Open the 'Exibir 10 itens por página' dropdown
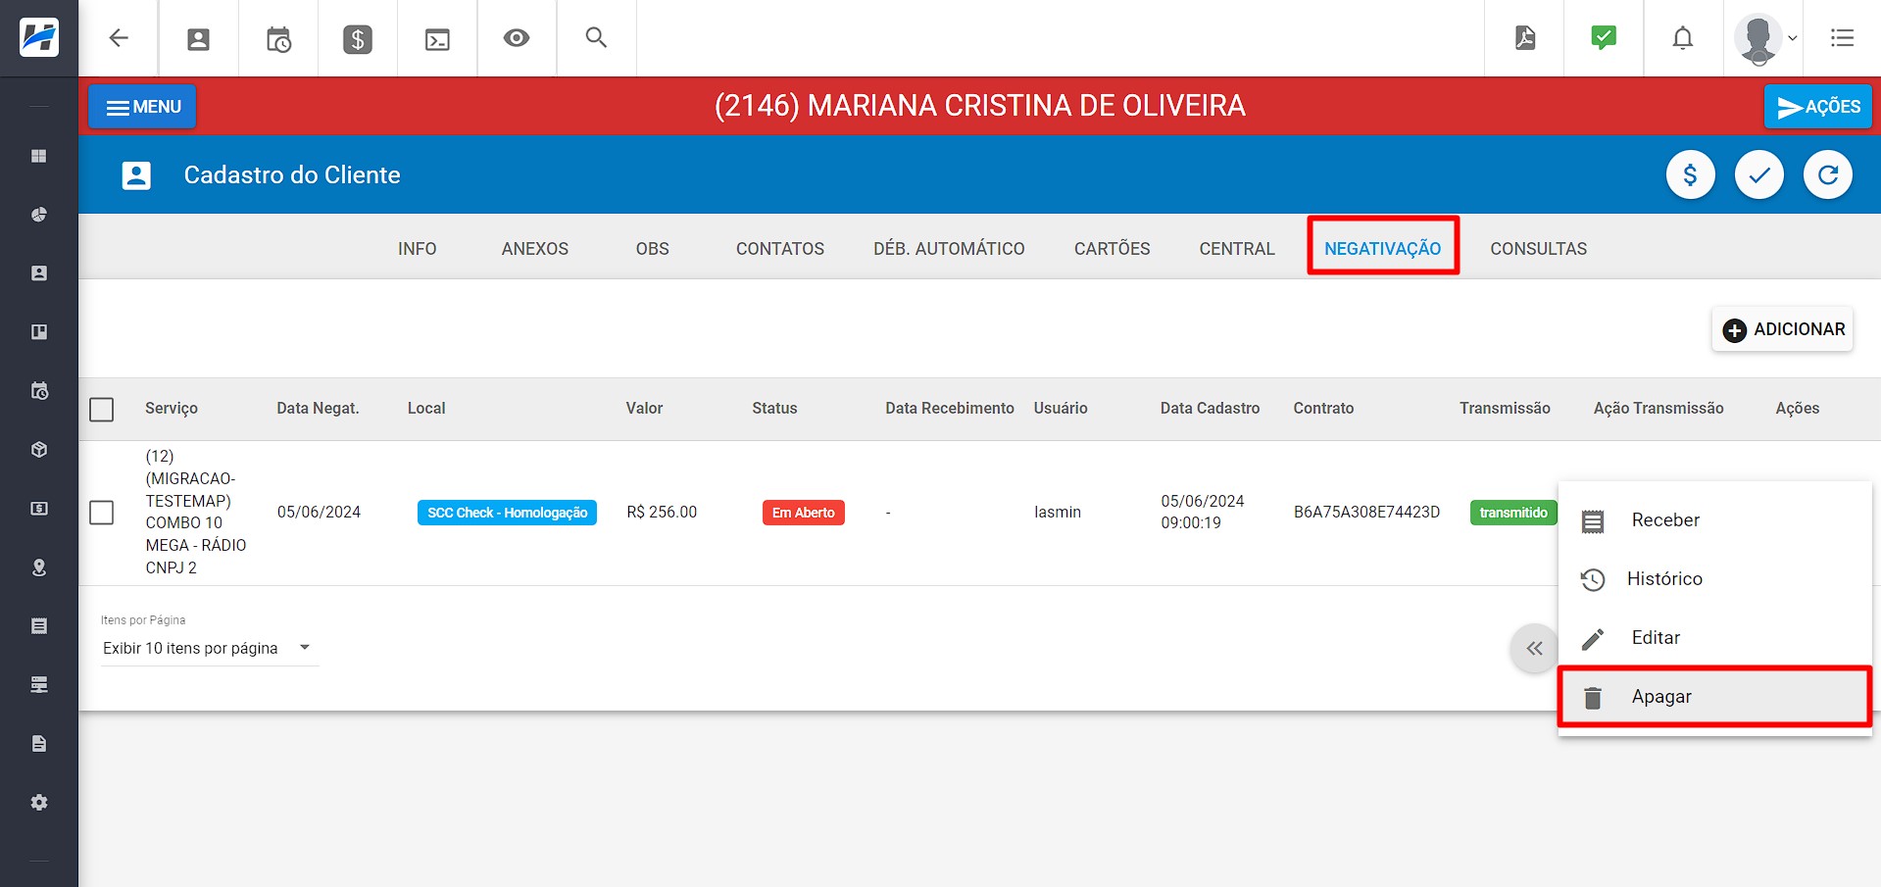 [208, 647]
